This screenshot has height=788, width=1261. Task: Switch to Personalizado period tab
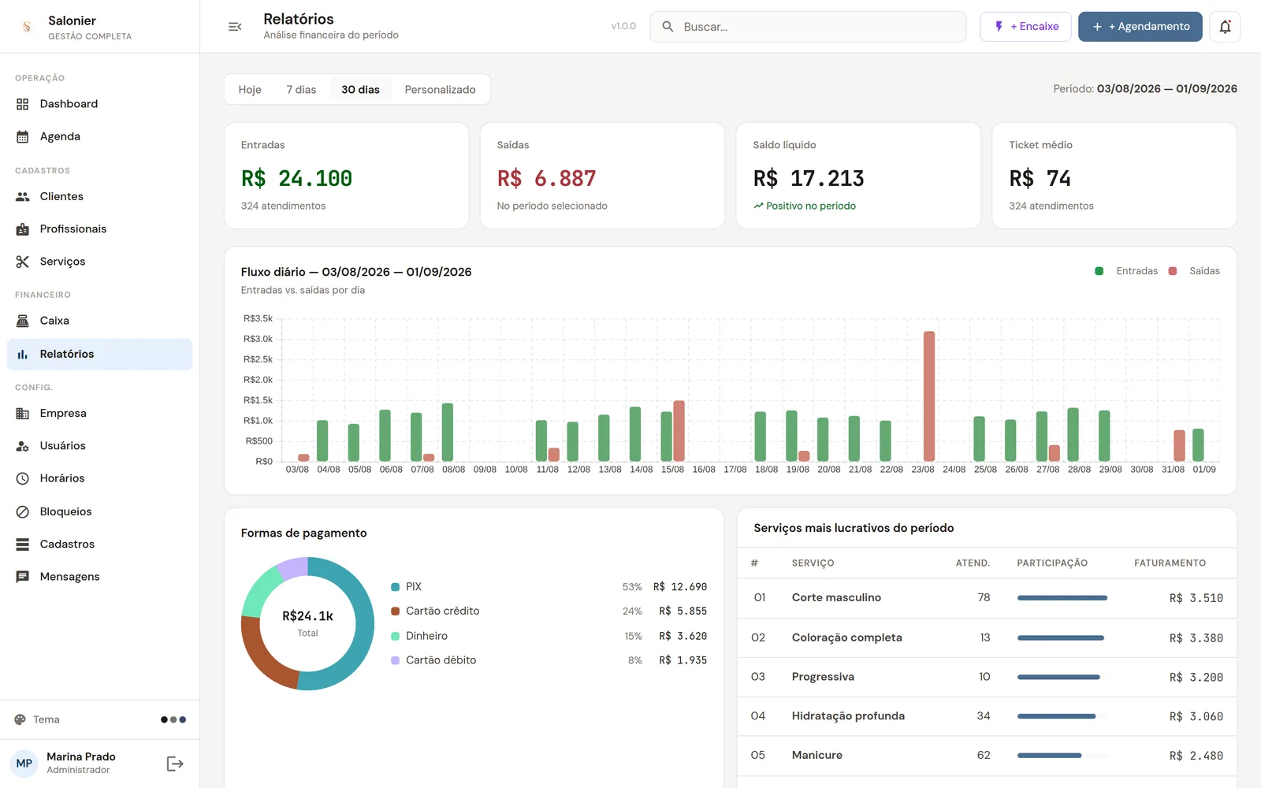click(x=440, y=90)
